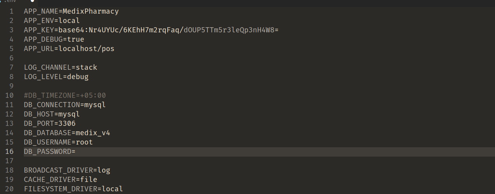Click the FILESYSTEM_DRIVER local value
The height and width of the screenshot is (194, 495).
click(112, 189)
